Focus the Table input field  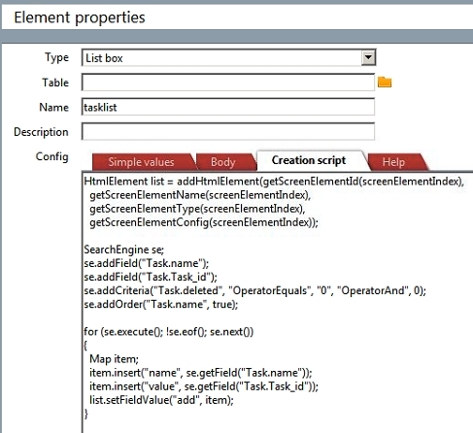228,83
